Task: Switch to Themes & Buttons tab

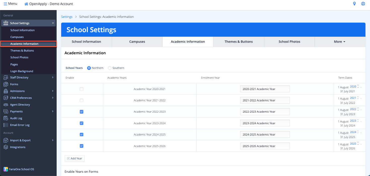Action: click(x=239, y=42)
